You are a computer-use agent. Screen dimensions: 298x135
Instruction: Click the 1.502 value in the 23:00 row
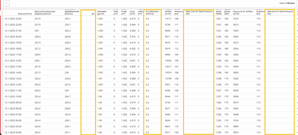coord(124,19)
